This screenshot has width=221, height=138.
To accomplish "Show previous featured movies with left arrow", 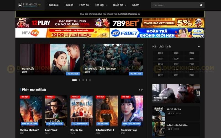I will 140,90.
